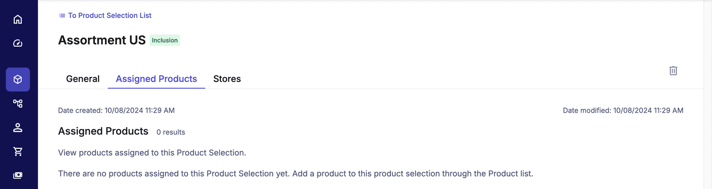This screenshot has height=189, width=712.
Task: Open the Dashboard gauge icon
Action: (x=18, y=43)
